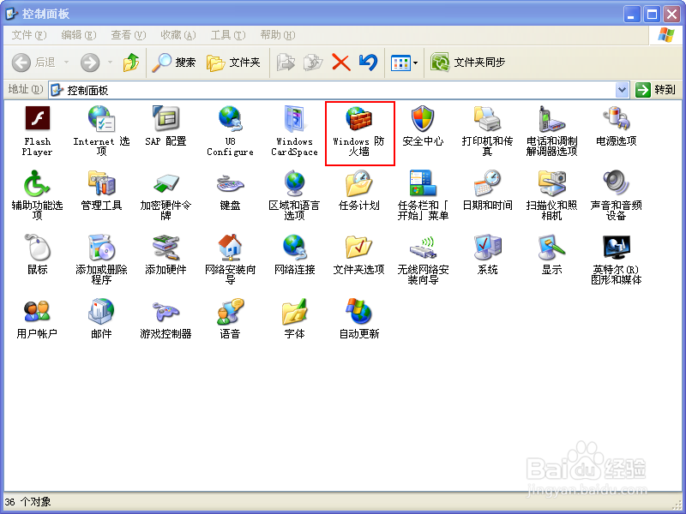
Task: Open 日期和时间 icon
Action: [x=487, y=190]
